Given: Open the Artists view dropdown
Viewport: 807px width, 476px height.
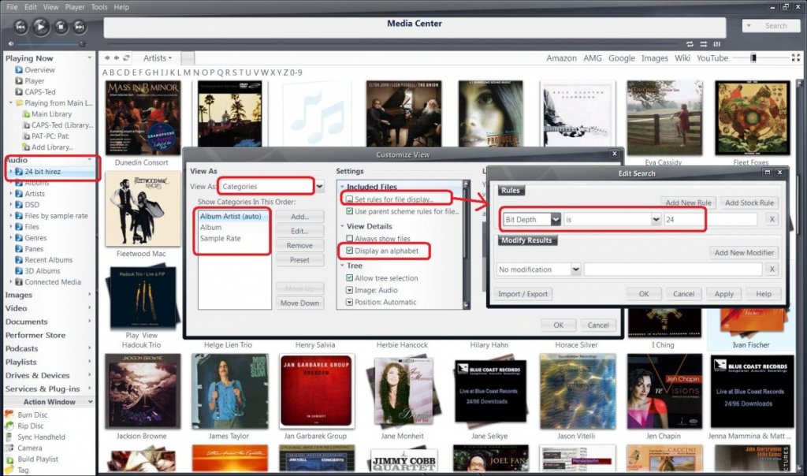Looking at the screenshot, I should pos(158,58).
